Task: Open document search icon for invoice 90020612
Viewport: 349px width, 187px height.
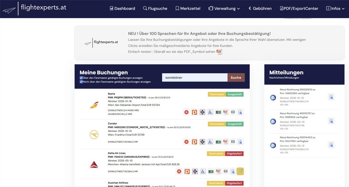Action: (331, 97)
